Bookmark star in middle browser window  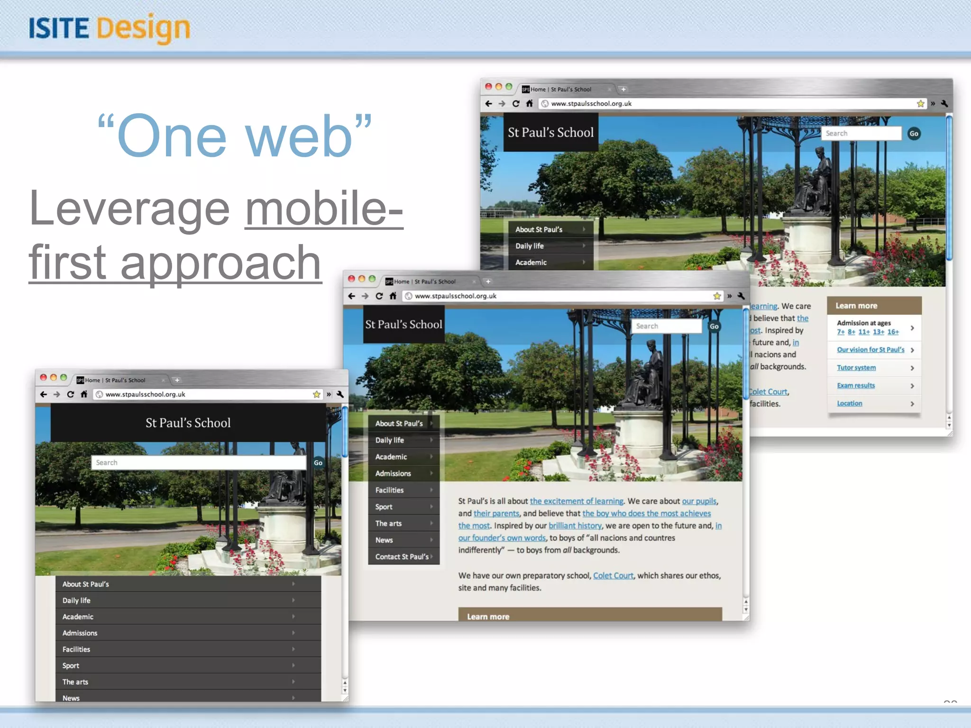[x=717, y=296]
